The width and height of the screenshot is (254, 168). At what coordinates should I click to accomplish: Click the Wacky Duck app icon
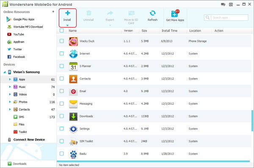coord(73,41)
